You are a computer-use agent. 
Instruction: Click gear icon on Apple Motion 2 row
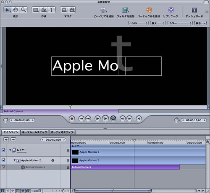pos(53,160)
